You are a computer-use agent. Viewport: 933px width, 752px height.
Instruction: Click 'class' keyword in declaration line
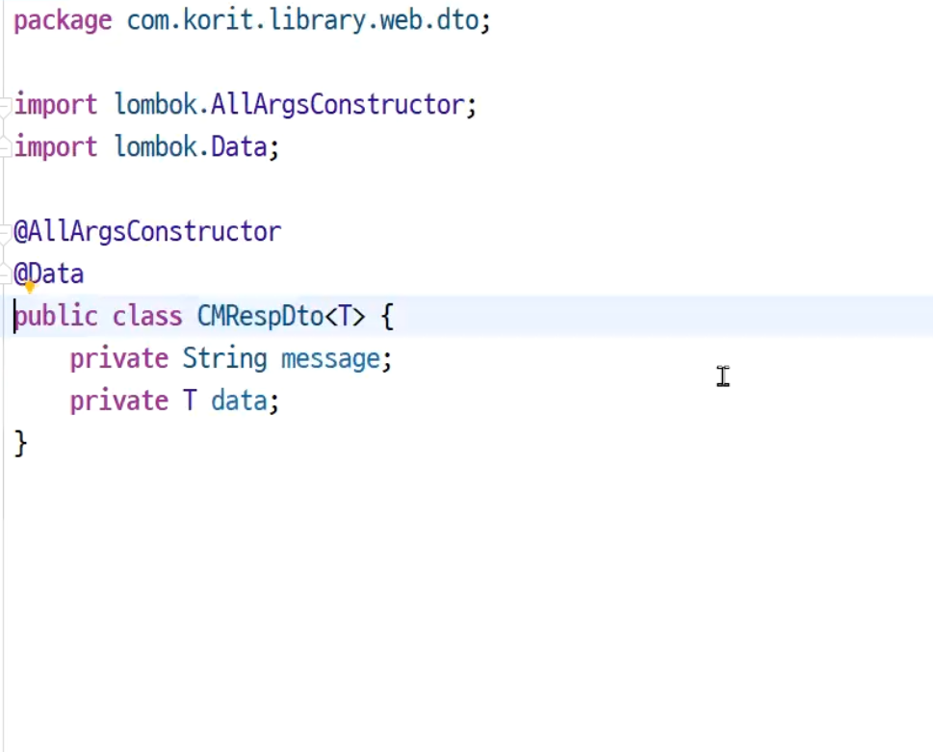[147, 316]
